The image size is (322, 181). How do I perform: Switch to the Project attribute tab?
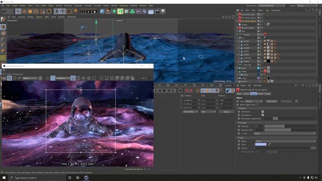coord(267,94)
